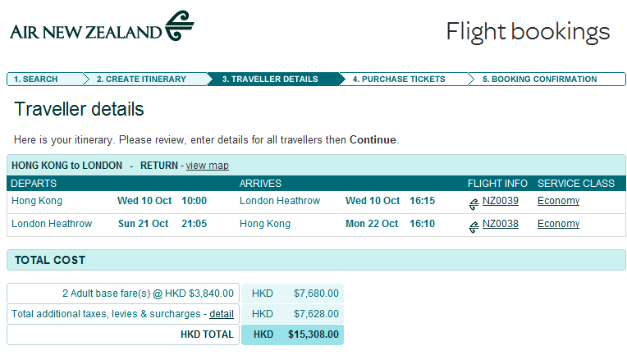Click the Air New Zealand wordmark text

pyautogui.click(x=86, y=33)
